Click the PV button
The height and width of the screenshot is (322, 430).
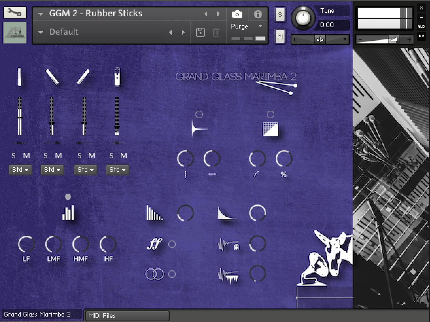[x=422, y=36]
